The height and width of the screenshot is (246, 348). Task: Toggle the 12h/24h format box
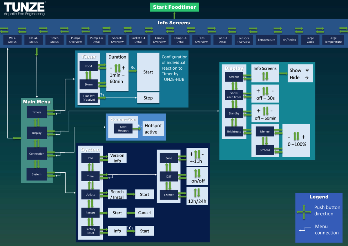197,196
